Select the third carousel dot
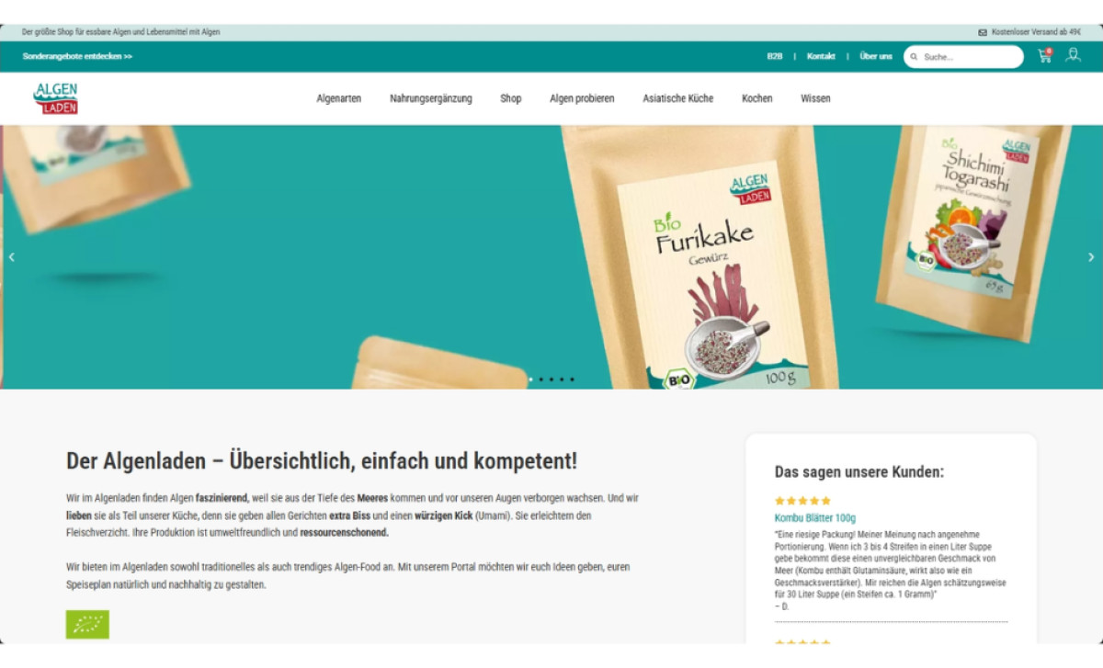1103x668 pixels. tap(551, 379)
